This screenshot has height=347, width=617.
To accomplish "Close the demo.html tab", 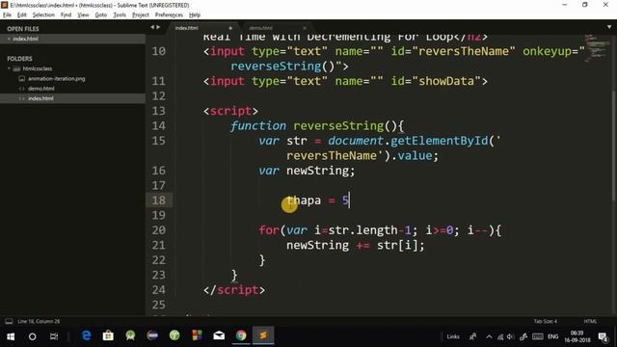I will coord(305,28).
